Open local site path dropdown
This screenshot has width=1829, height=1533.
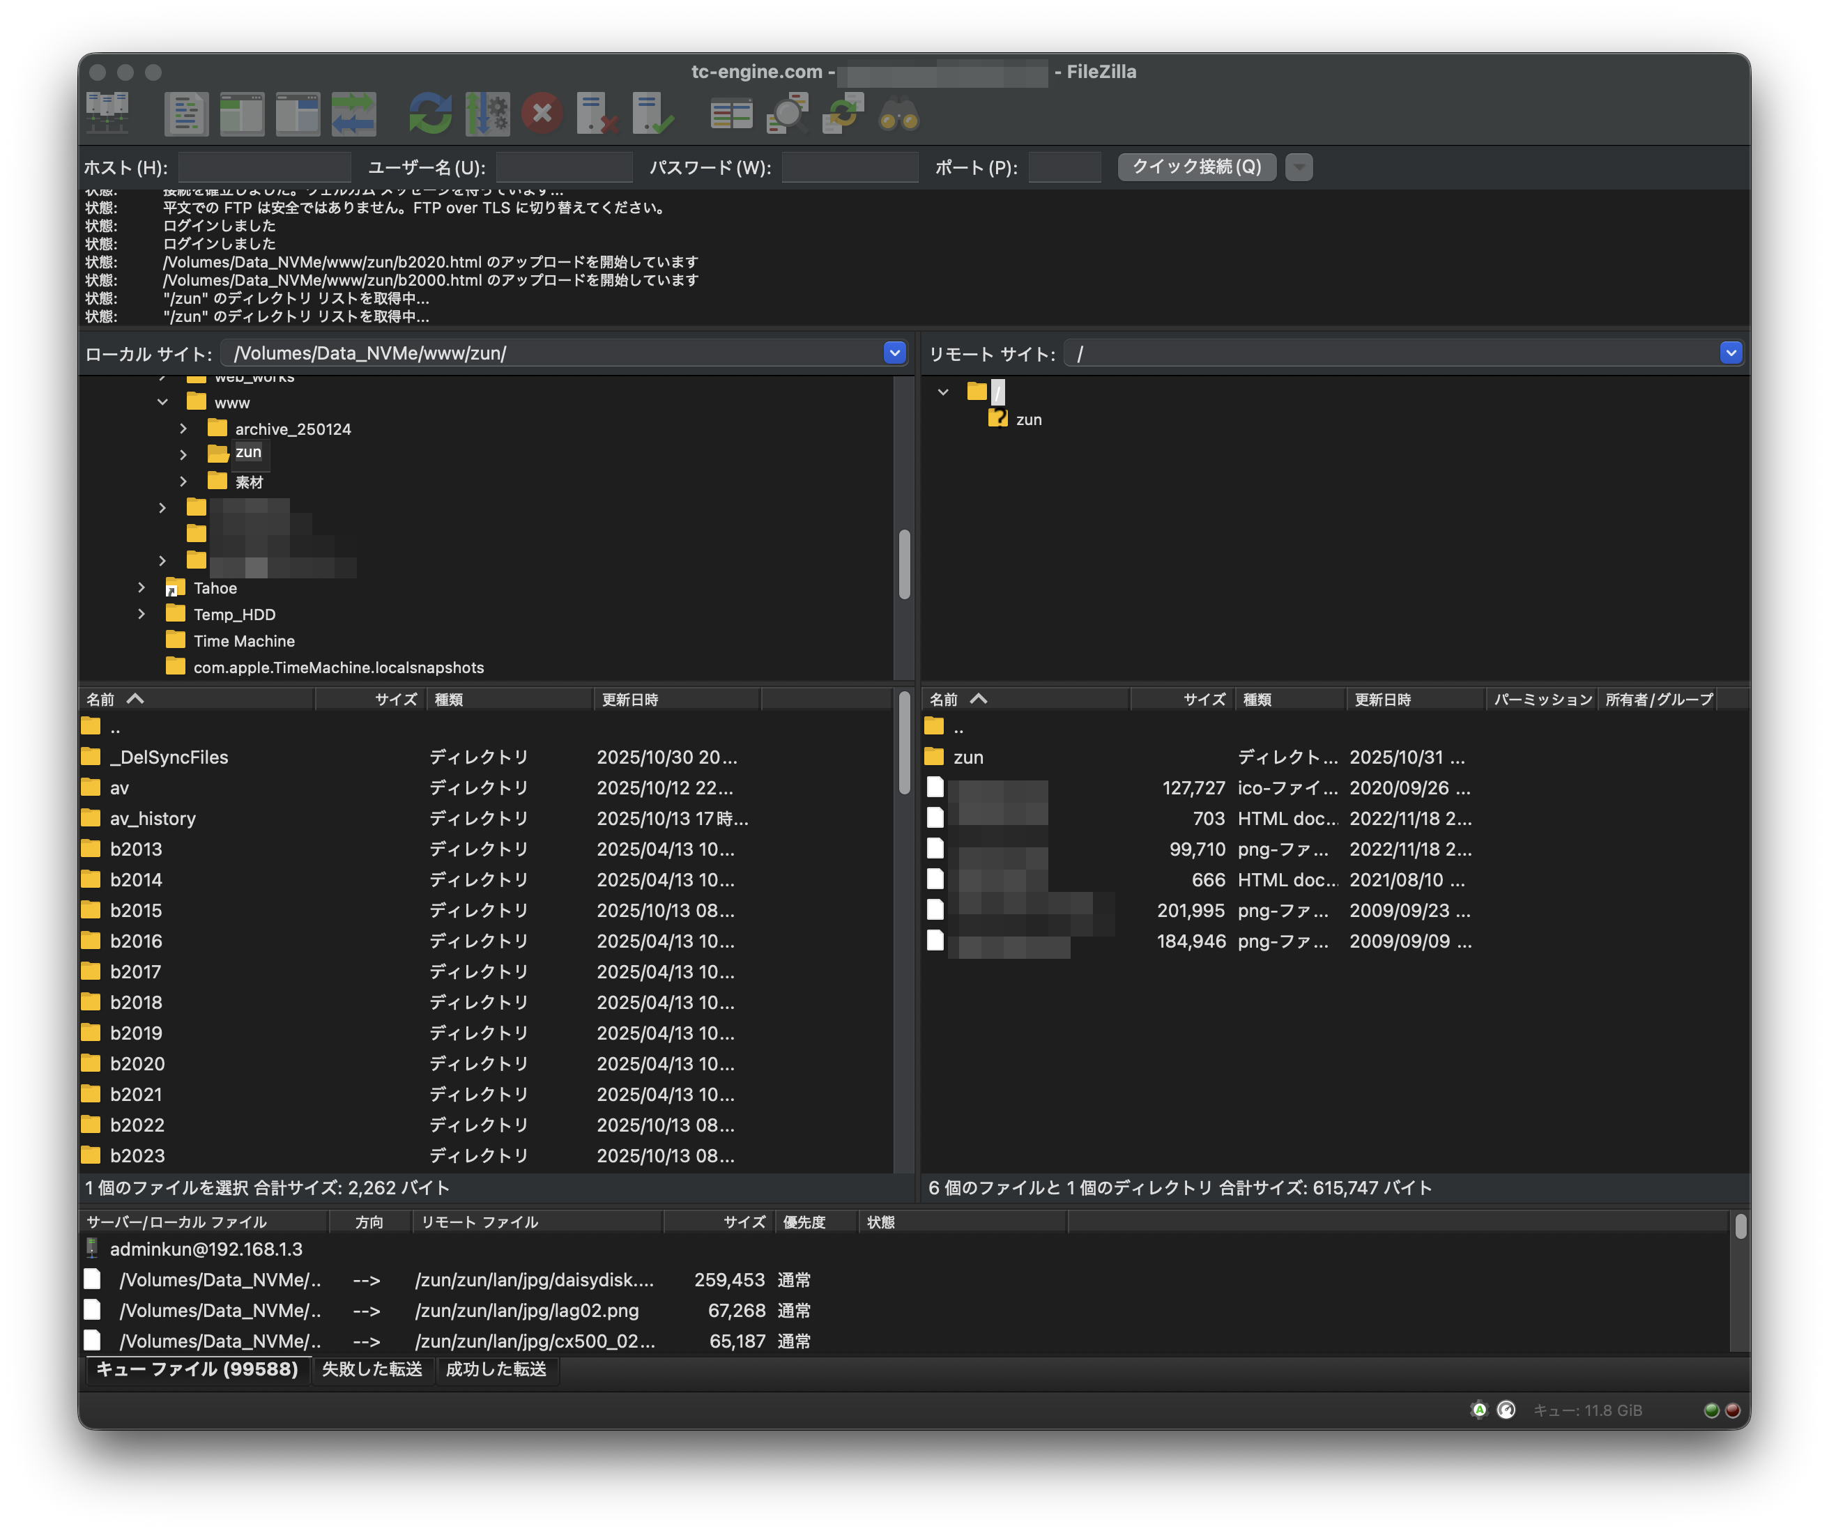click(894, 353)
